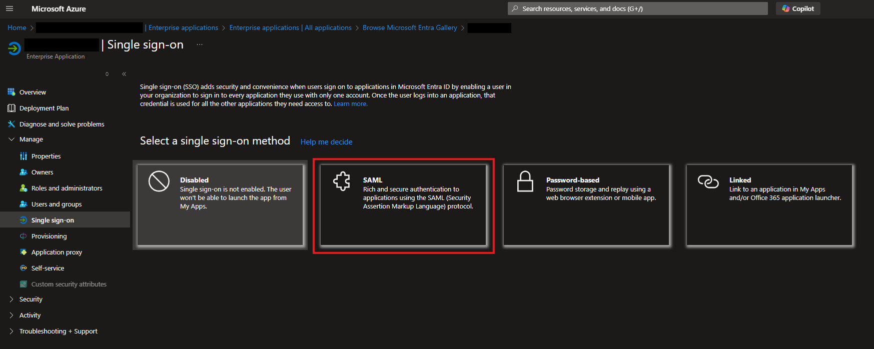Click the Users and groups icon
The width and height of the screenshot is (874, 349).
point(24,204)
